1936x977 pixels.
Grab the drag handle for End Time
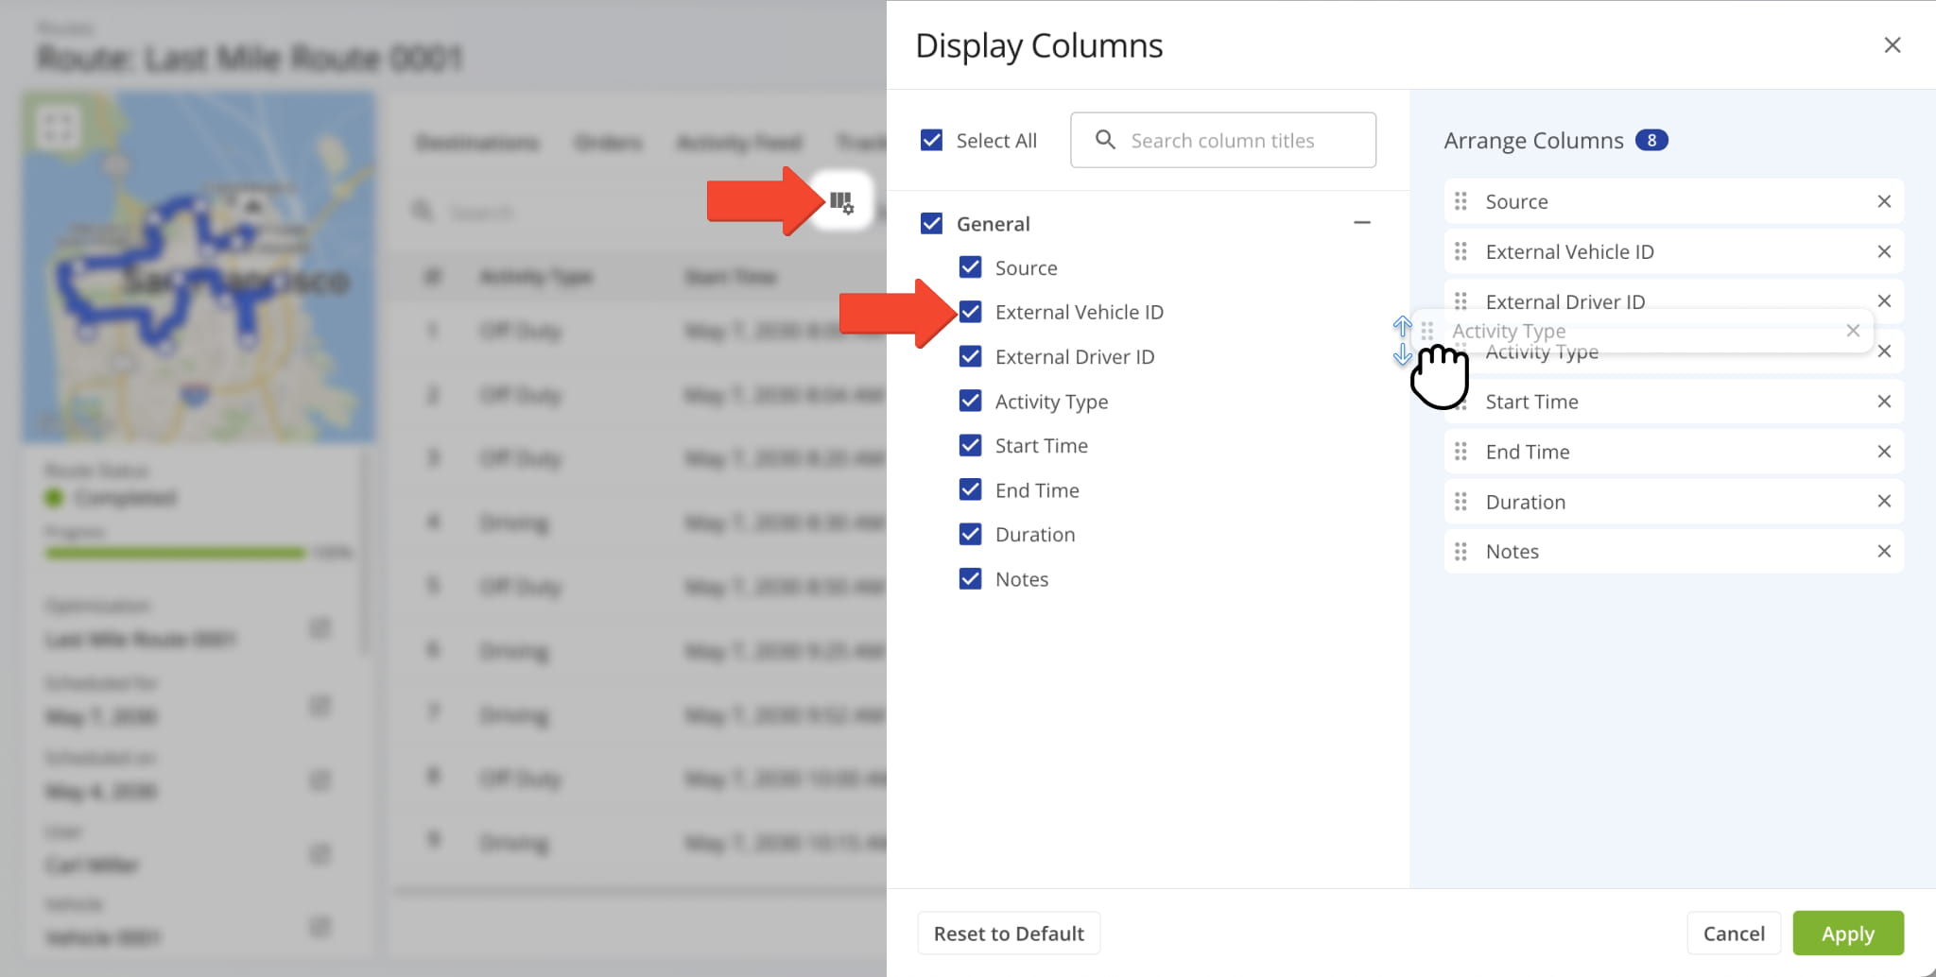(x=1461, y=452)
